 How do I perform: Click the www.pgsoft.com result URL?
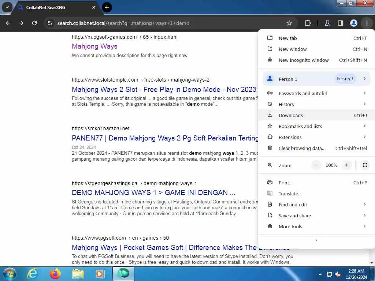click(x=120, y=238)
